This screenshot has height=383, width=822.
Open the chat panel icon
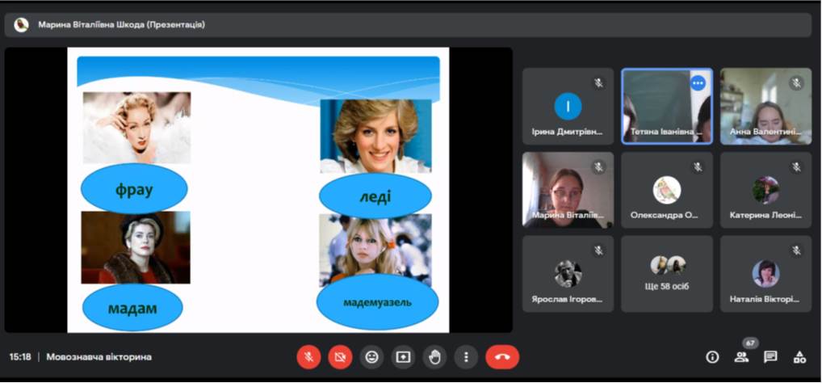(x=770, y=358)
